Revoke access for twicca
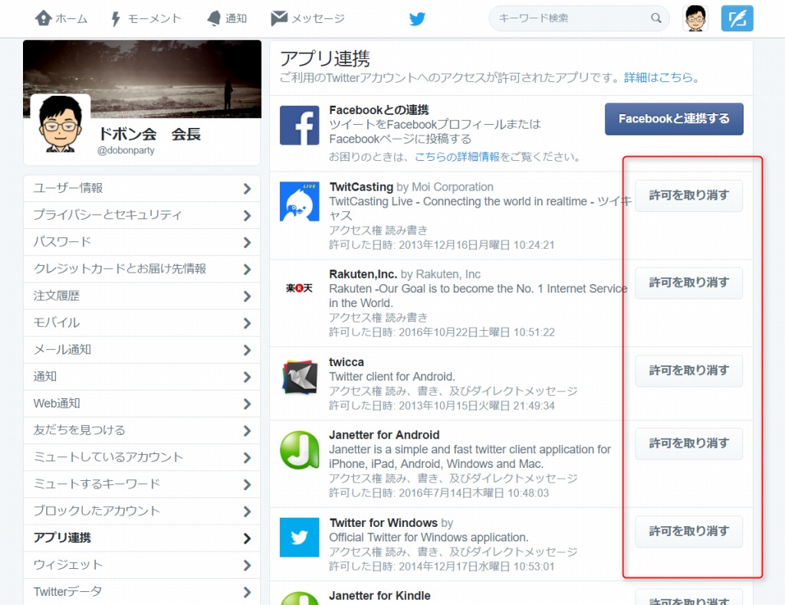This screenshot has width=785, height=605. (689, 371)
